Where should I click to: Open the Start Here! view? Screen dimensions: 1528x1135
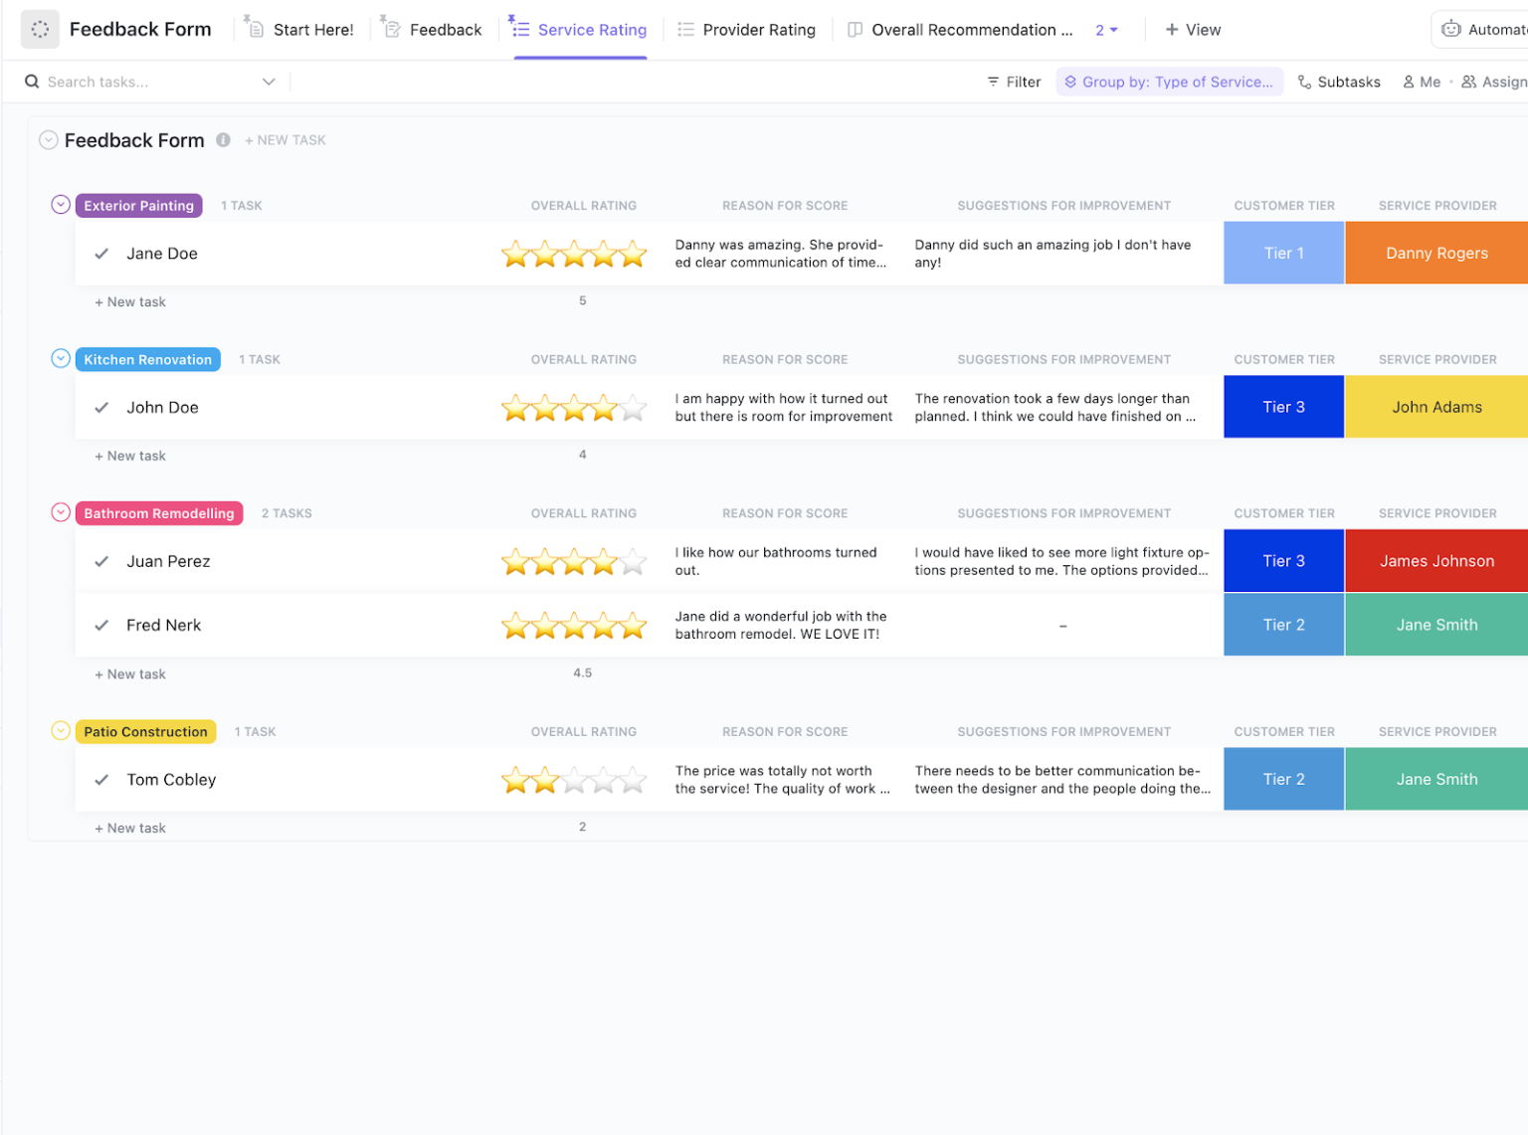[309, 29]
